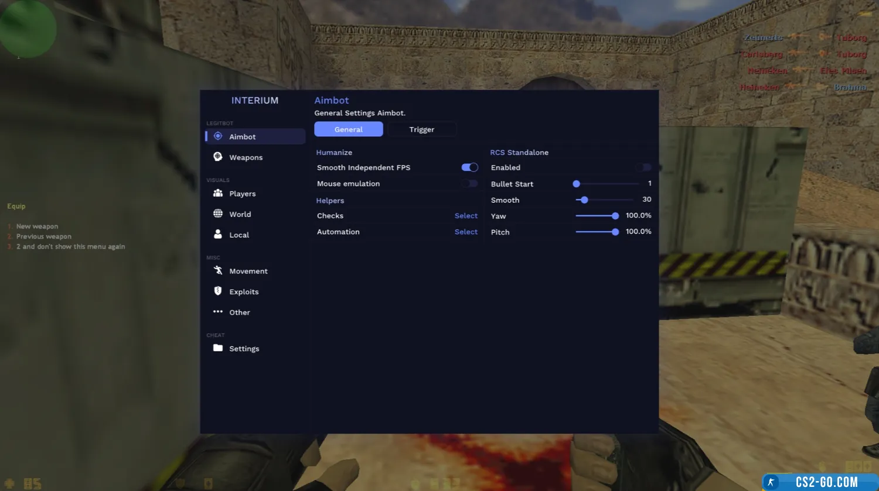Open Settings via the folder icon
The height and width of the screenshot is (491, 879).
218,348
